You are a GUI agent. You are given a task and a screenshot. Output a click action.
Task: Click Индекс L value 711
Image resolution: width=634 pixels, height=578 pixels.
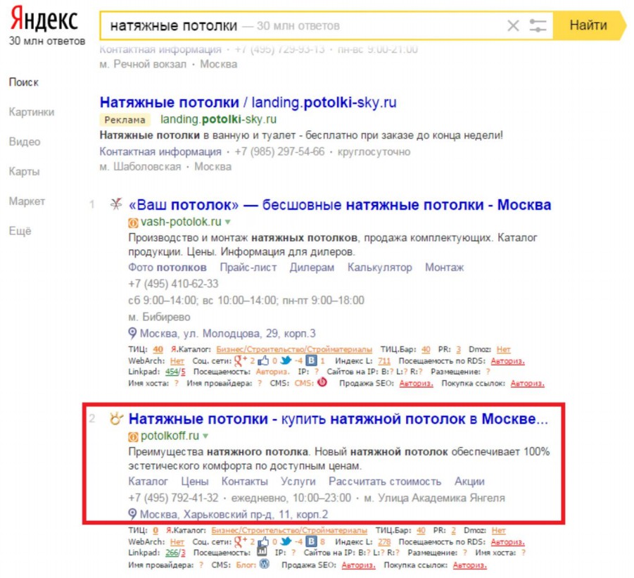coord(384,360)
